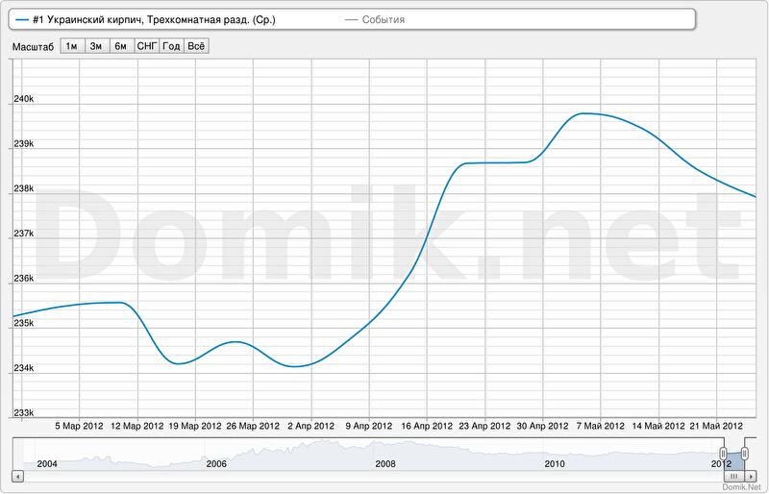Click the scrollbar track under 2010
Image resolution: width=769 pixels, height=494 pixels.
coord(554,476)
